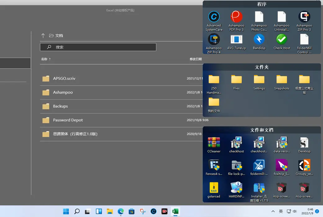Open Microsoft Edge from the taskbar

click(121, 211)
